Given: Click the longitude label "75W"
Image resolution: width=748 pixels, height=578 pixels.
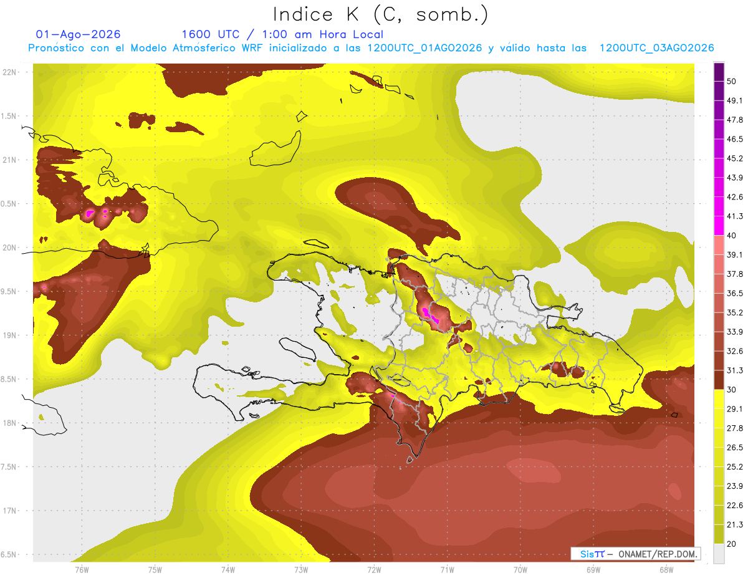Looking at the screenshot, I should [x=155, y=569].
